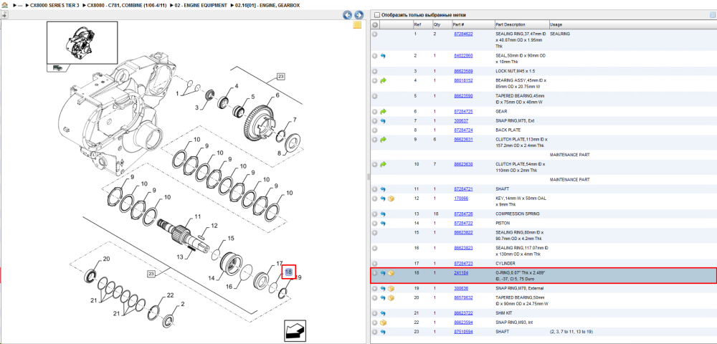Image resolution: width=717 pixels, height=344 pixels.
Task: Go to the previous diagram with the left arrow
Action: 348,15
